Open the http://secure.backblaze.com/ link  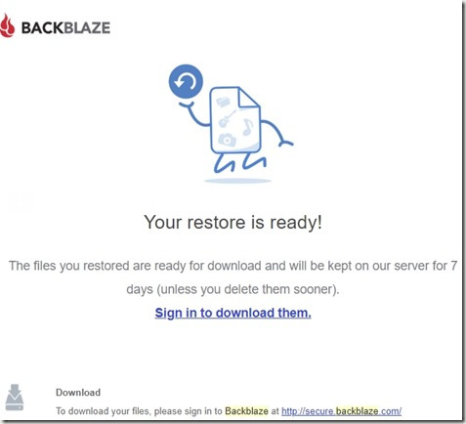coord(341,411)
